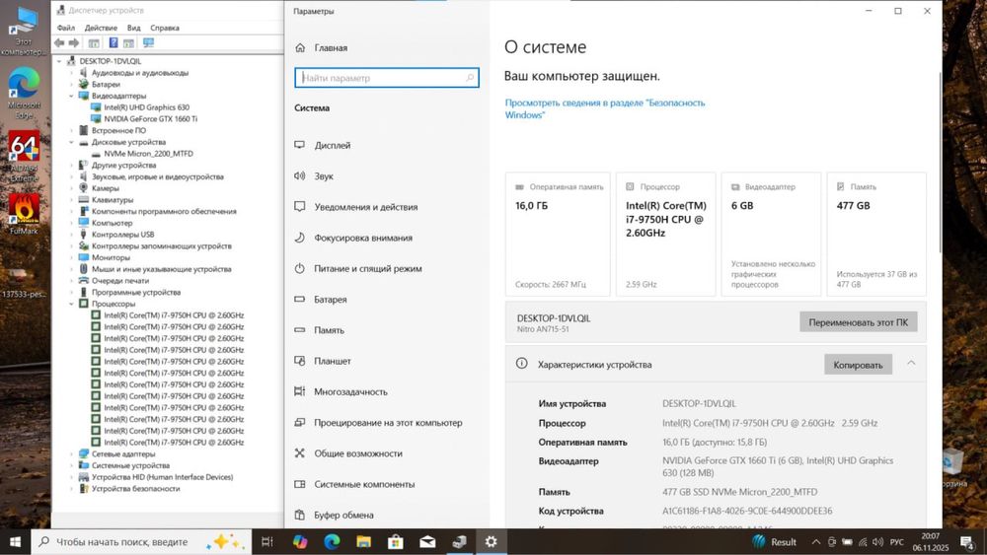987x555 pixels.
Task: Open Windows security details link
Action: coord(604,108)
